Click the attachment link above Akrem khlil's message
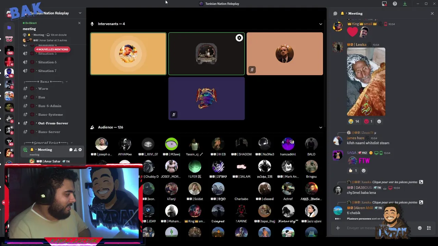Screen dimensions: 438x246 (395, 202)
